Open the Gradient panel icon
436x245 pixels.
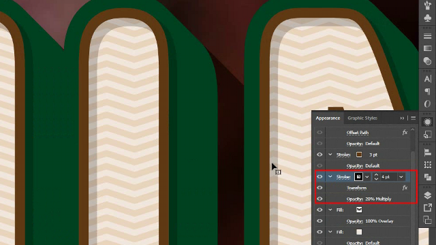pyautogui.click(x=427, y=48)
